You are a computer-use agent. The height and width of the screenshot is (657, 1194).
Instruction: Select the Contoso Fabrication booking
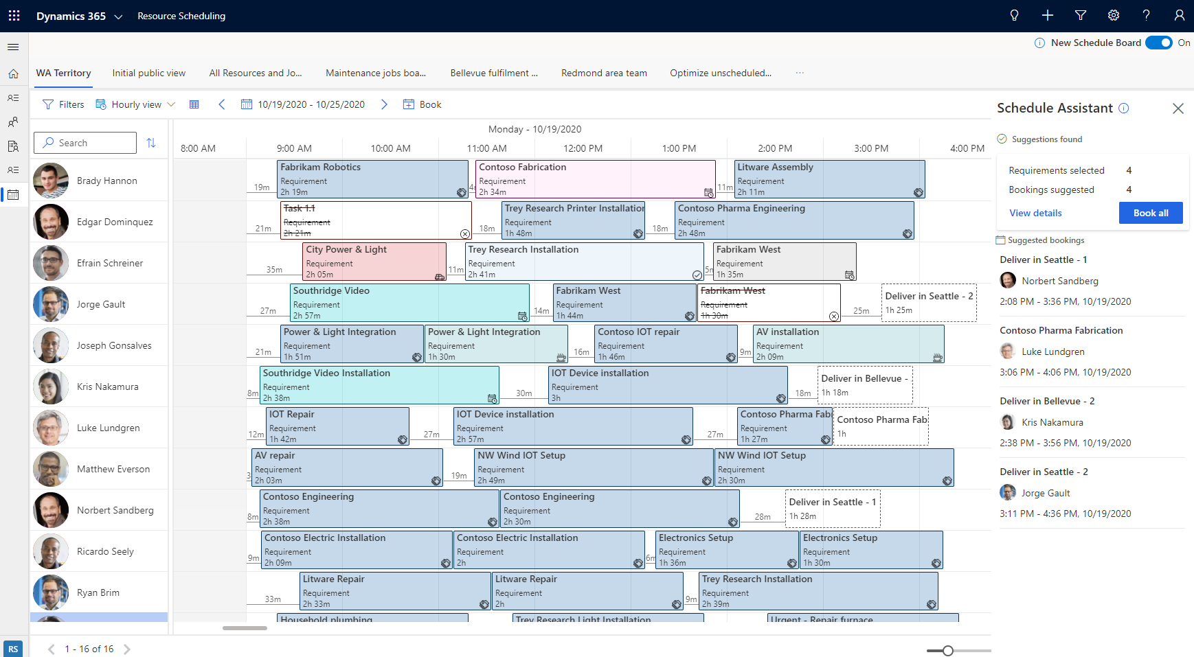(595, 179)
